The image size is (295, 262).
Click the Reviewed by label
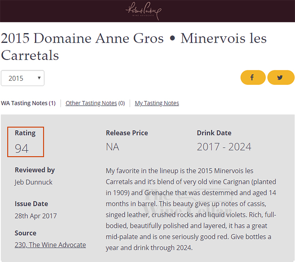[35, 170]
